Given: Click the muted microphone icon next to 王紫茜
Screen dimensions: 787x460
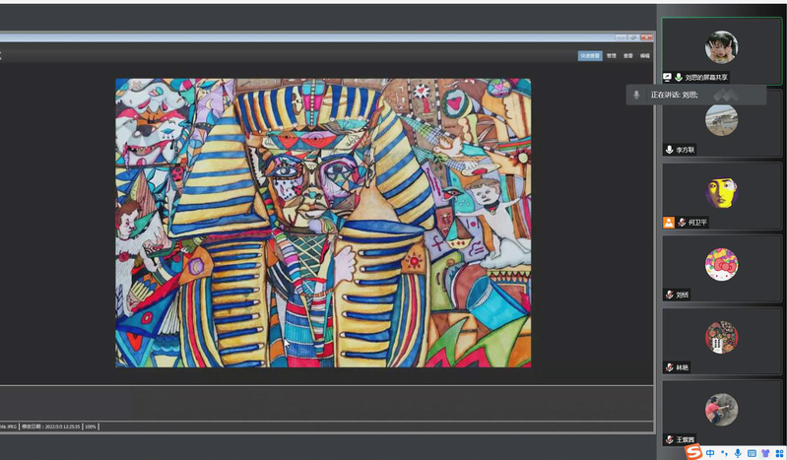Looking at the screenshot, I should pyautogui.click(x=669, y=440).
